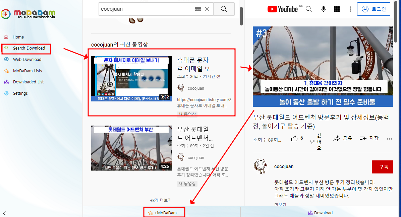Open Downloaded List
The width and height of the screenshot is (401, 217).
click(x=28, y=82)
